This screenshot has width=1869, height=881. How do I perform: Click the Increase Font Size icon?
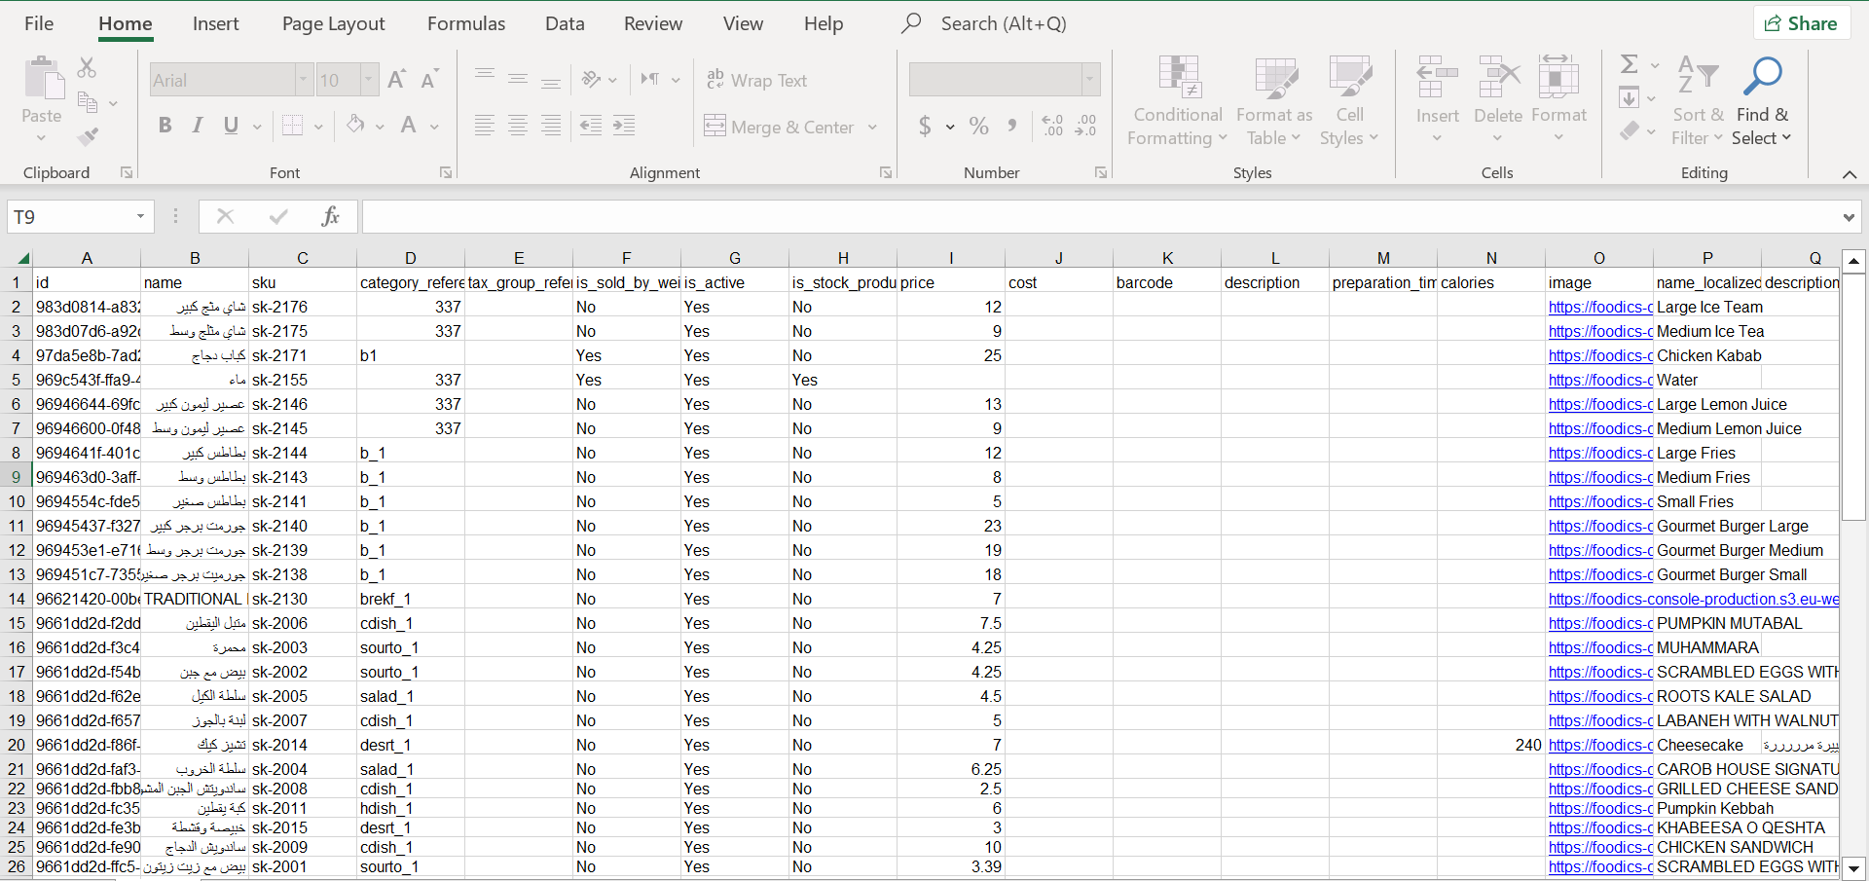pyautogui.click(x=396, y=80)
